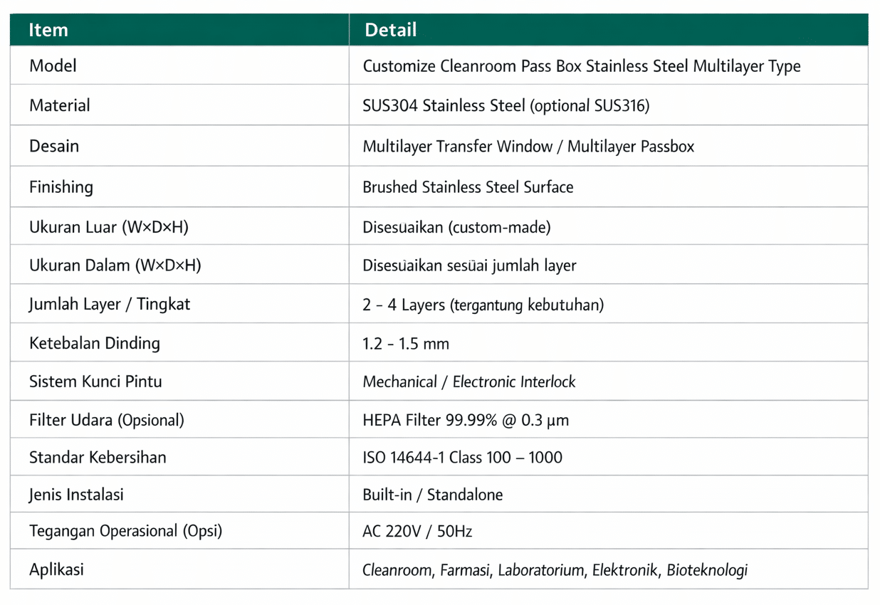Click the 'Material' row label
The image size is (880, 605).
coord(60,105)
